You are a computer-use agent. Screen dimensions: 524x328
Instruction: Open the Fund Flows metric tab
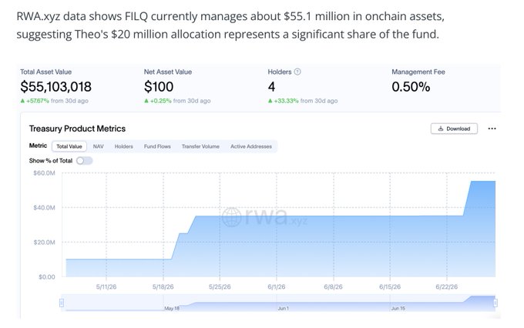click(157, 146)
